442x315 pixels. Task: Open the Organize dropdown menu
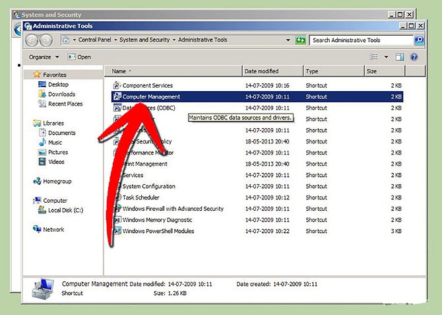click(x=44, y=57)
